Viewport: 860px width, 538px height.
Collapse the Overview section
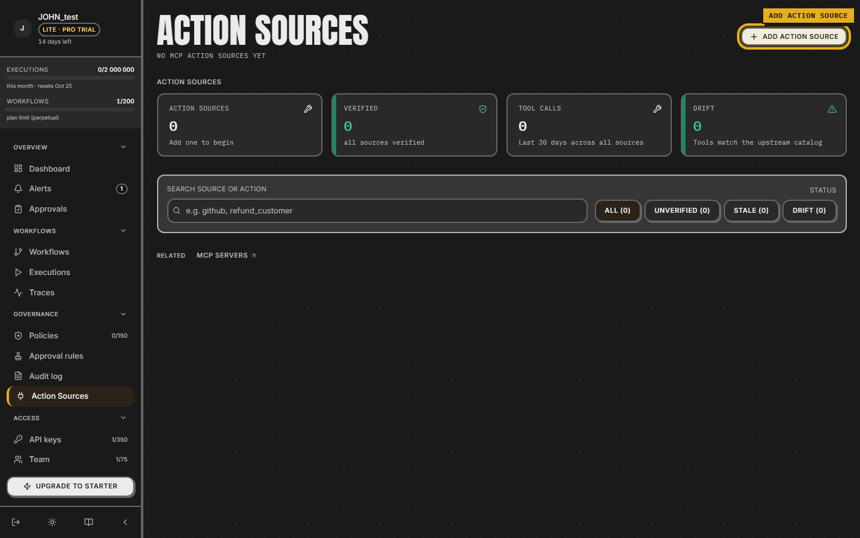click(124, 147)
